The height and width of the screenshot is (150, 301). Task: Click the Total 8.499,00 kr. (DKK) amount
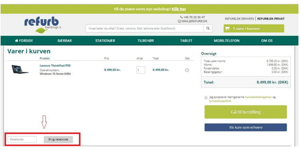point(272,82)
